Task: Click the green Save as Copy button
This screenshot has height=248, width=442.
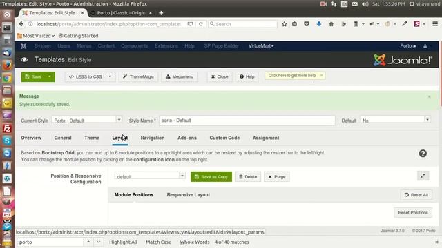Action: 211,176
